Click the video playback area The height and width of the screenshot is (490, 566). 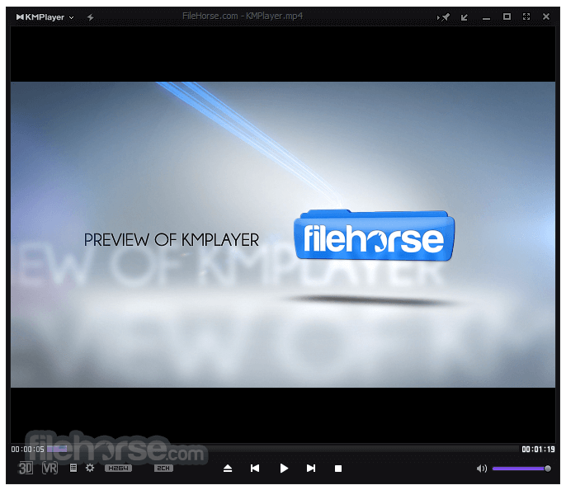point(283,234)
